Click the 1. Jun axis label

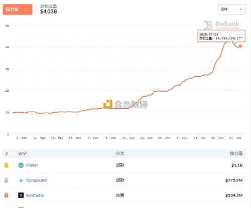[x=93, y=138]
